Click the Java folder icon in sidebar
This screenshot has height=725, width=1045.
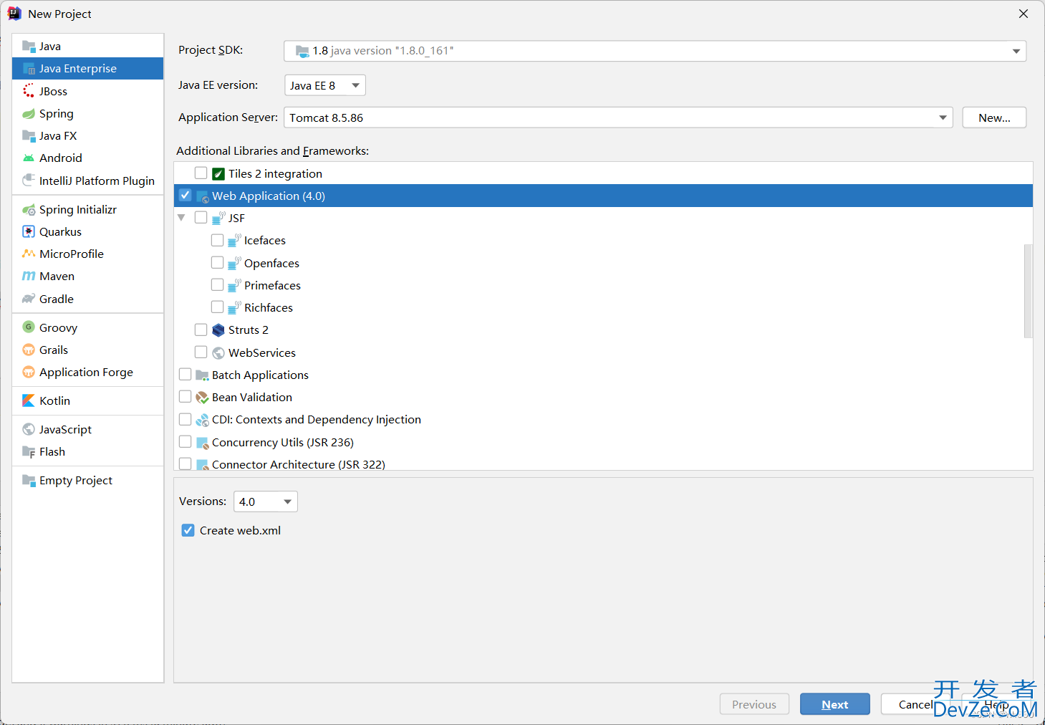pos(29,47)
